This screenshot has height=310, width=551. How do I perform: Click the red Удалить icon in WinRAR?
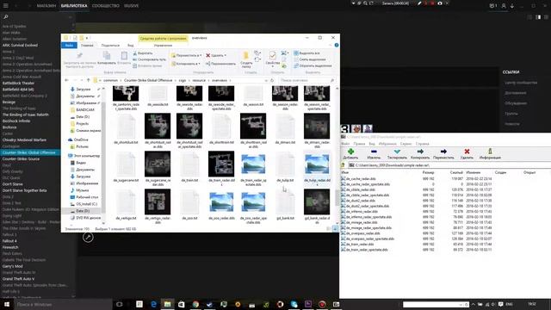[x=467, y=152]
